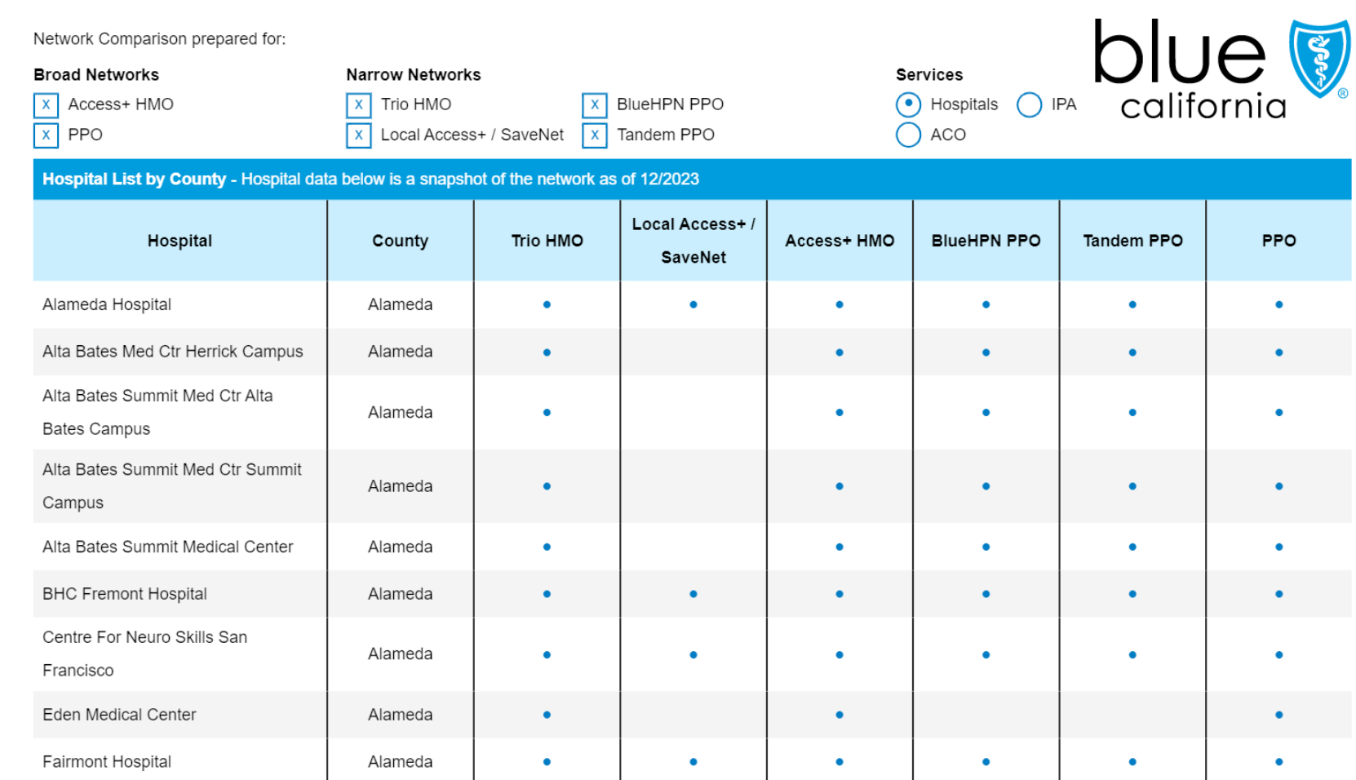Click the Broad Networks heading
Image resolution: width=1356 pixels, height=780 pixels.
[96, 74]
